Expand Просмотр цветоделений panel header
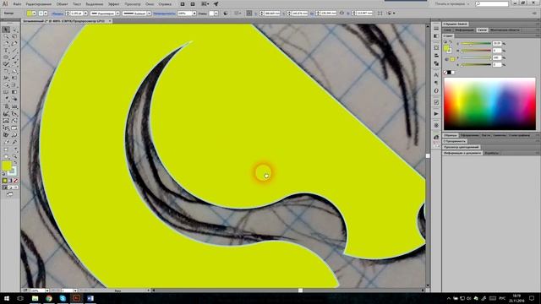Viewport: 541px width, 304px height. click(461, 147)
